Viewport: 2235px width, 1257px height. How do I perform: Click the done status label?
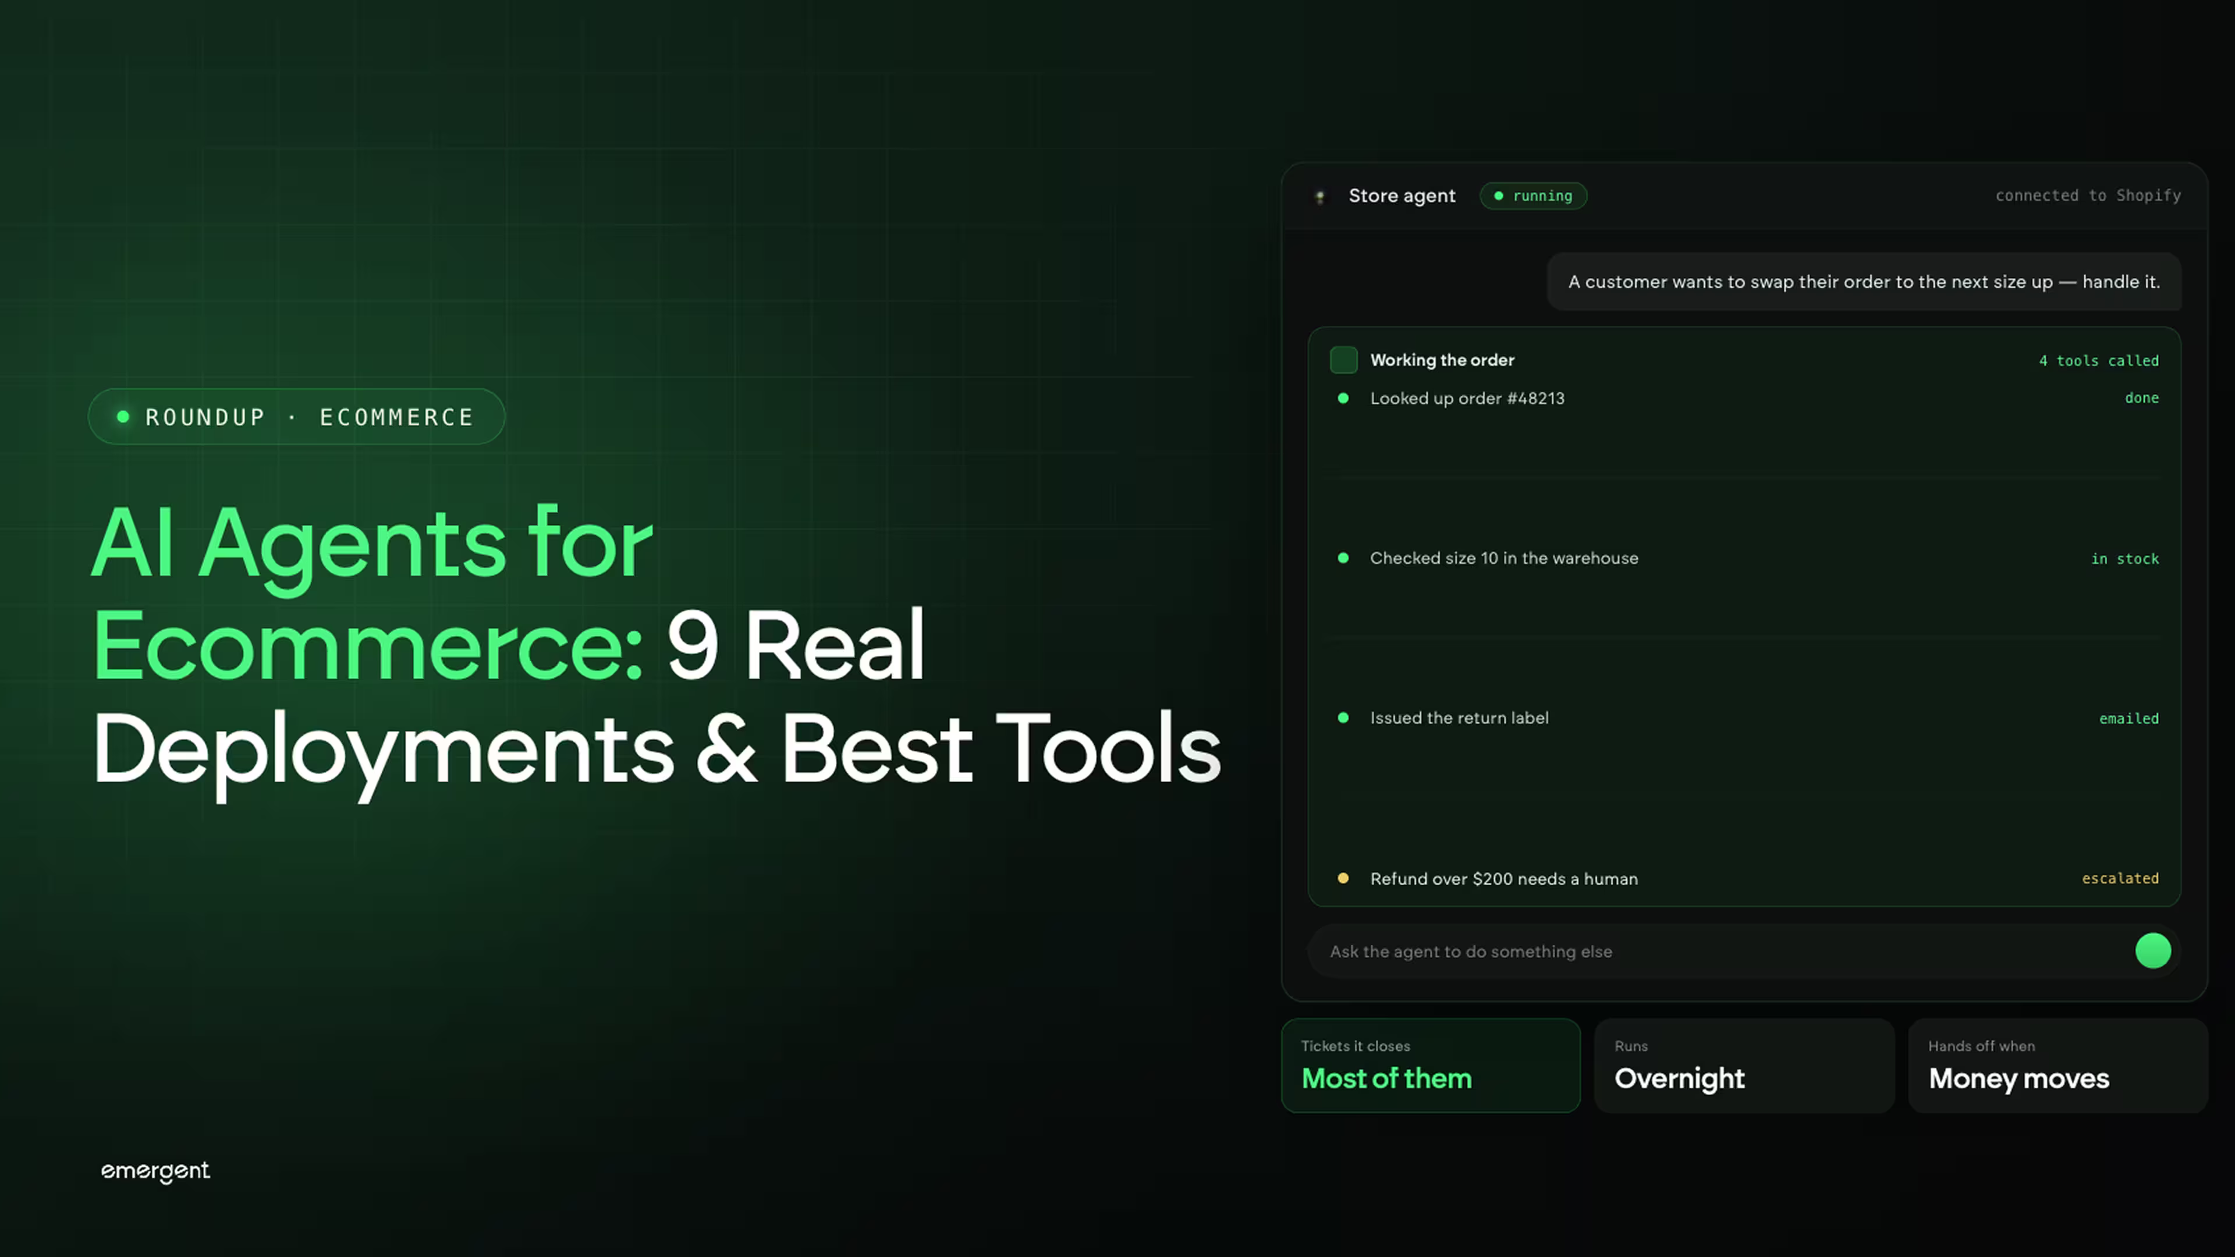tap(2141, 398)
